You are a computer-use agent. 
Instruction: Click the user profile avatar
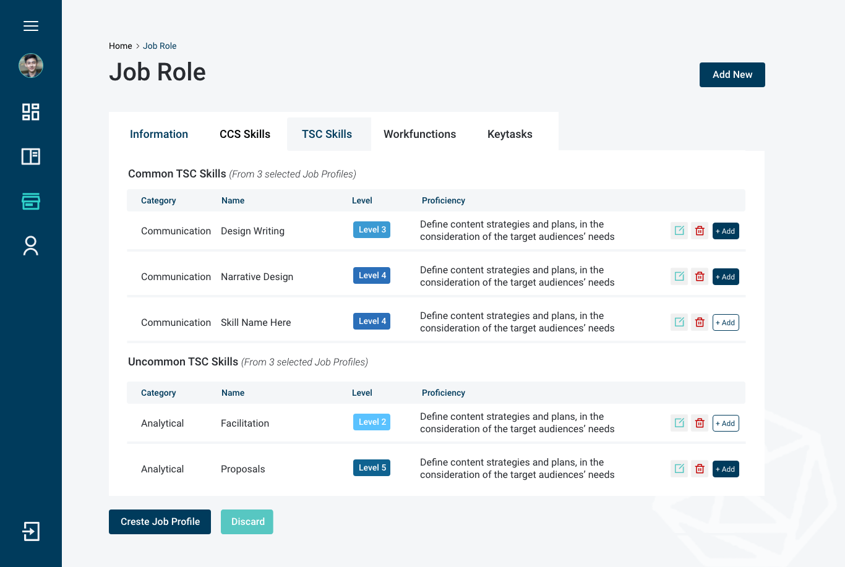[31, 66]
